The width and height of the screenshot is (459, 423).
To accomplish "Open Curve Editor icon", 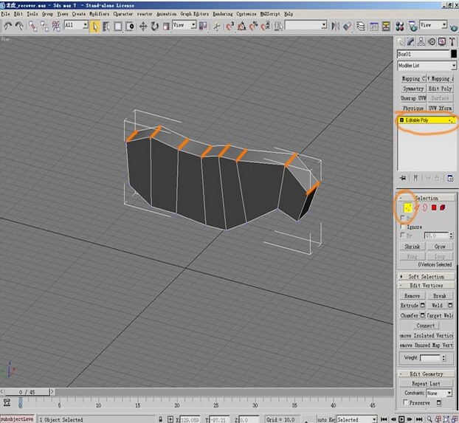I will click(x=374, y=27).
